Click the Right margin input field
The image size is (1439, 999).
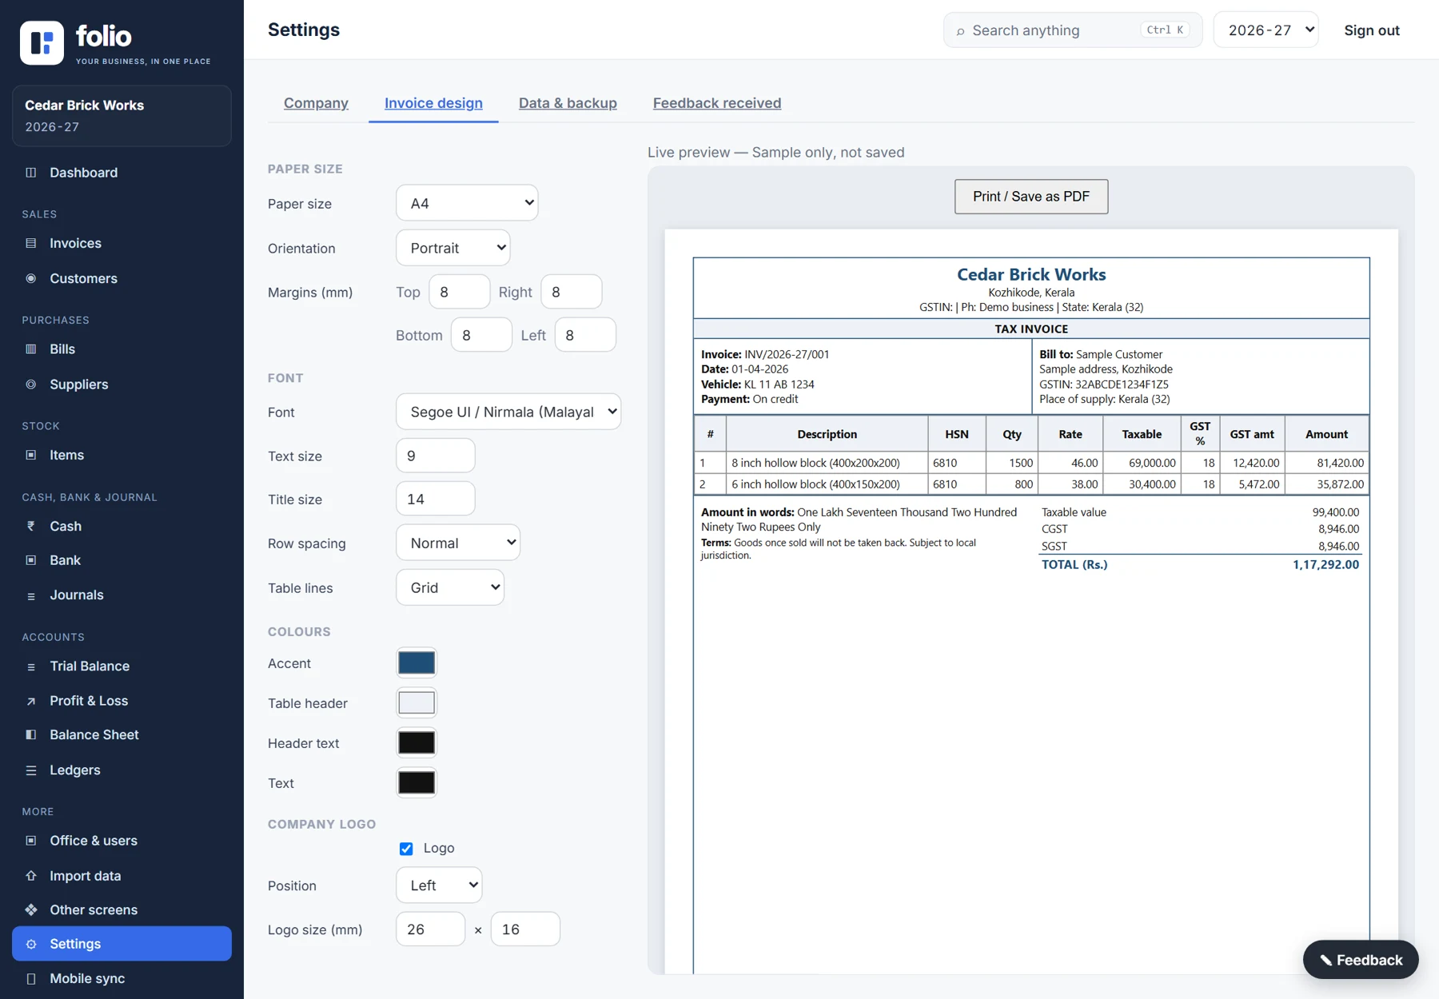point(572,292)
